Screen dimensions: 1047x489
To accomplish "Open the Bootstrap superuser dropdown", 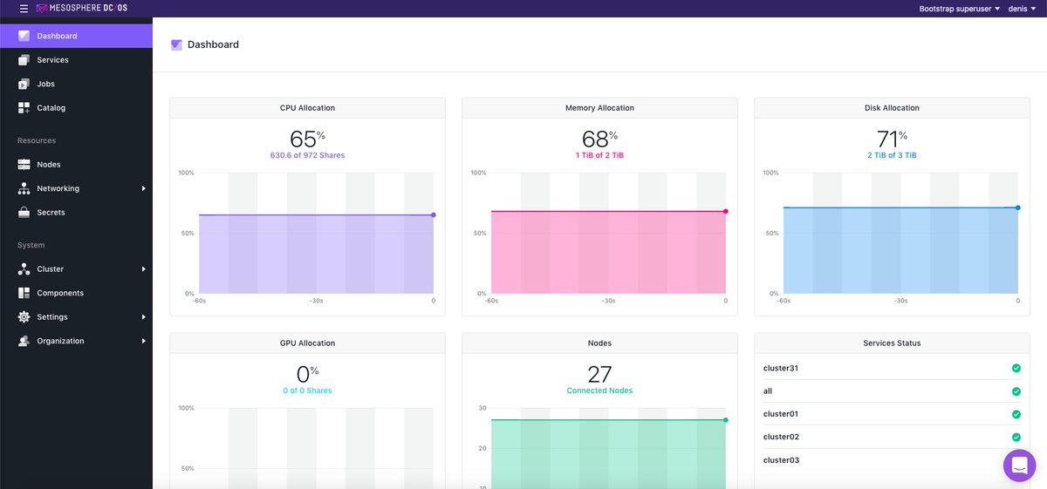I will tap(960, 8).
